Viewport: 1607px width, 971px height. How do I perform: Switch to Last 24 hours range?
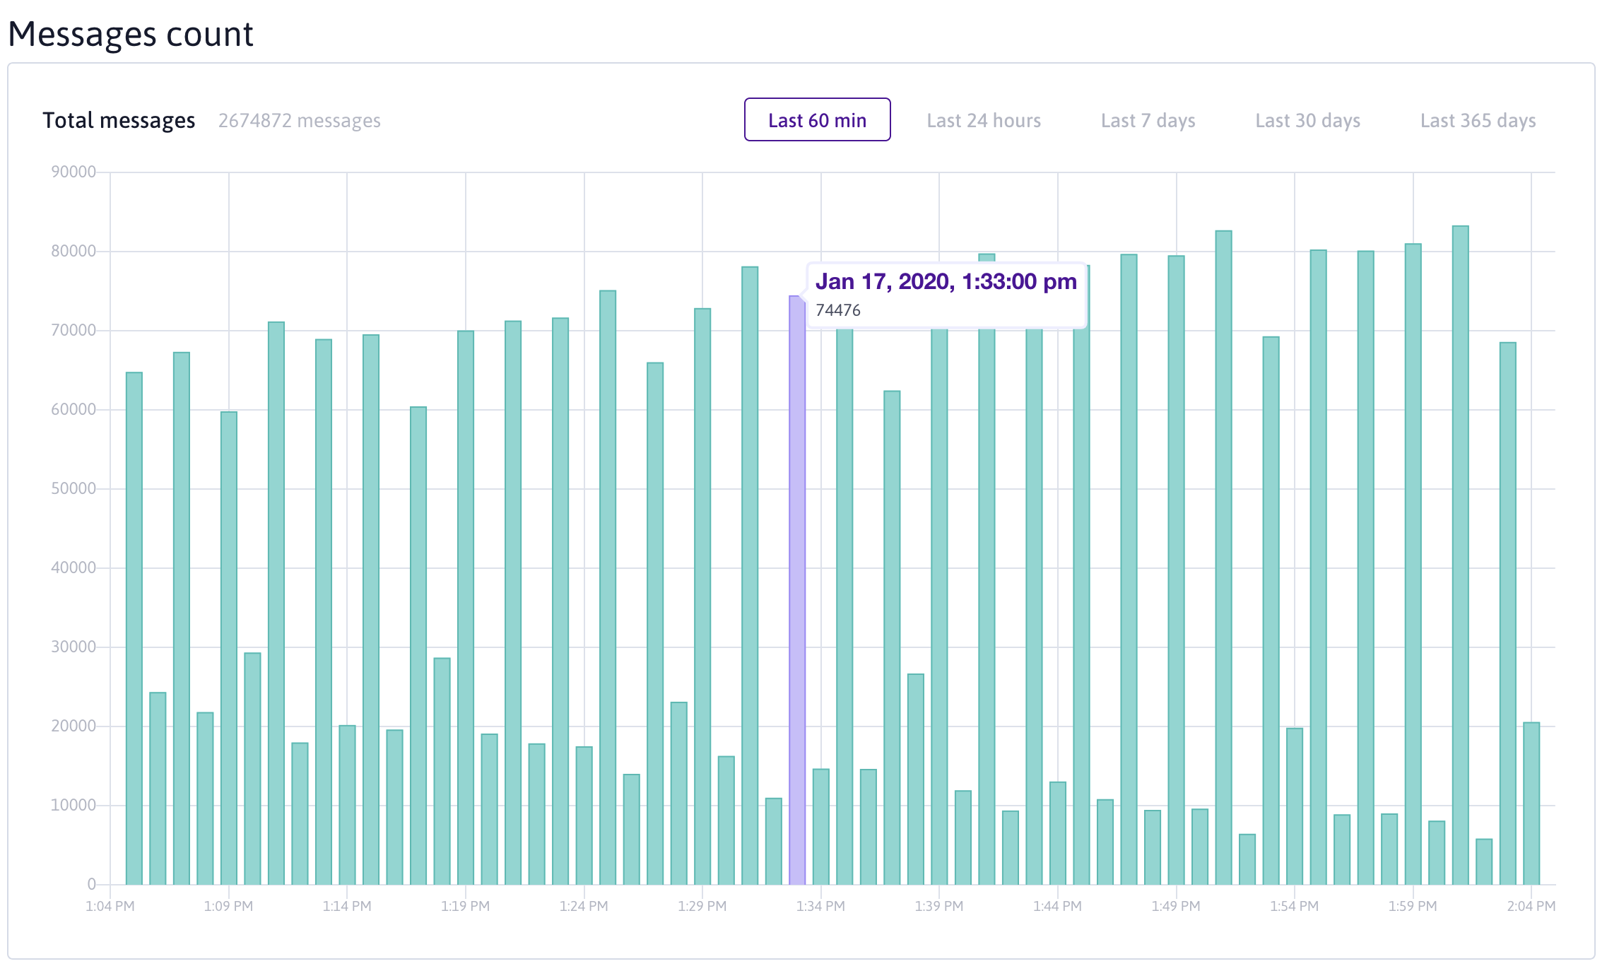point(983,120)
